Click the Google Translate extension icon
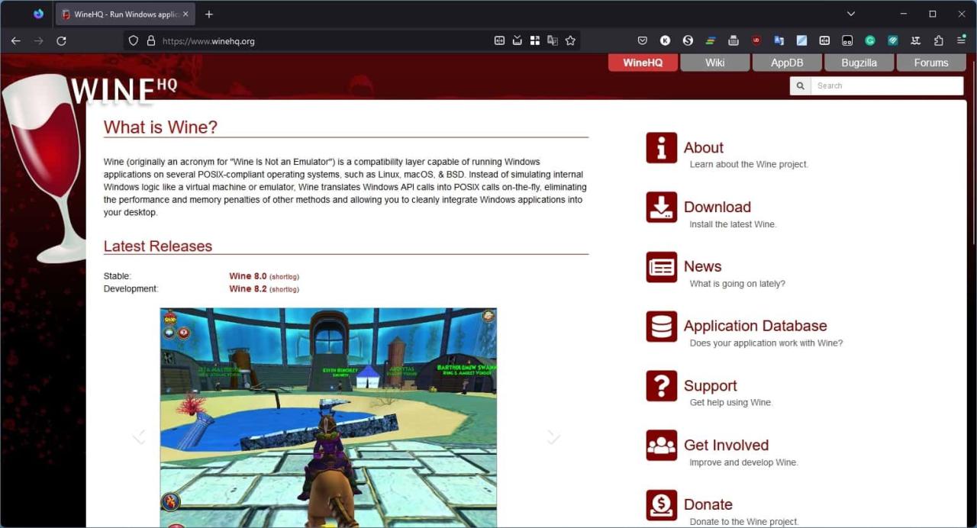This screenshot has width=977, height=528. (x=779, y=41)
